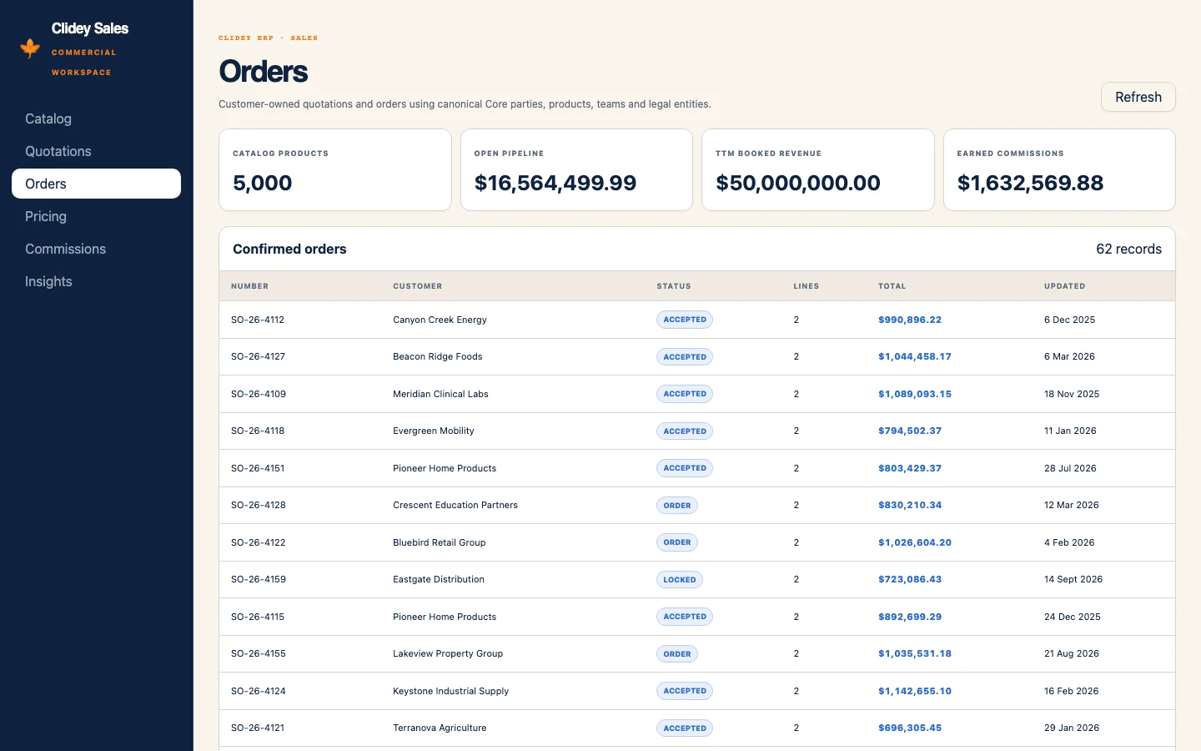This screenshot has width=1201, height=751.
Task: Click customer Evergreen Mobility
Action: coord(434,431)
